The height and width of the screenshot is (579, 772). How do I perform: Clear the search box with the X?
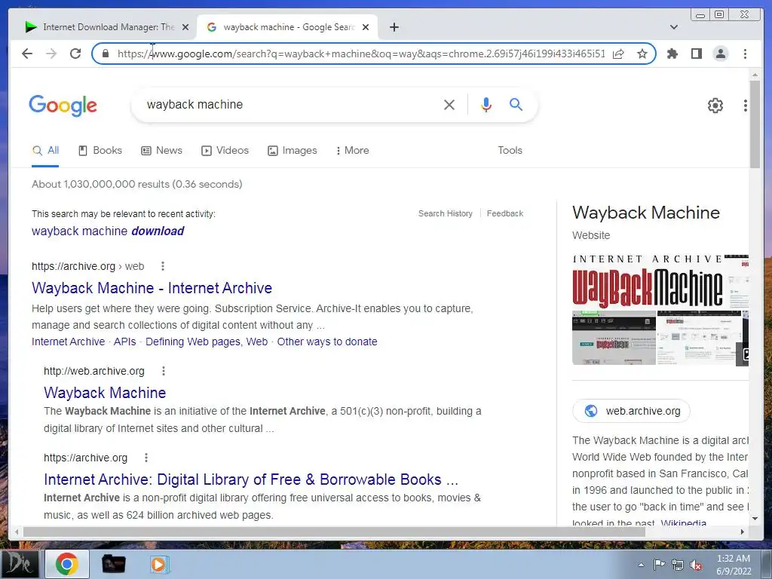tap(449, 104)
